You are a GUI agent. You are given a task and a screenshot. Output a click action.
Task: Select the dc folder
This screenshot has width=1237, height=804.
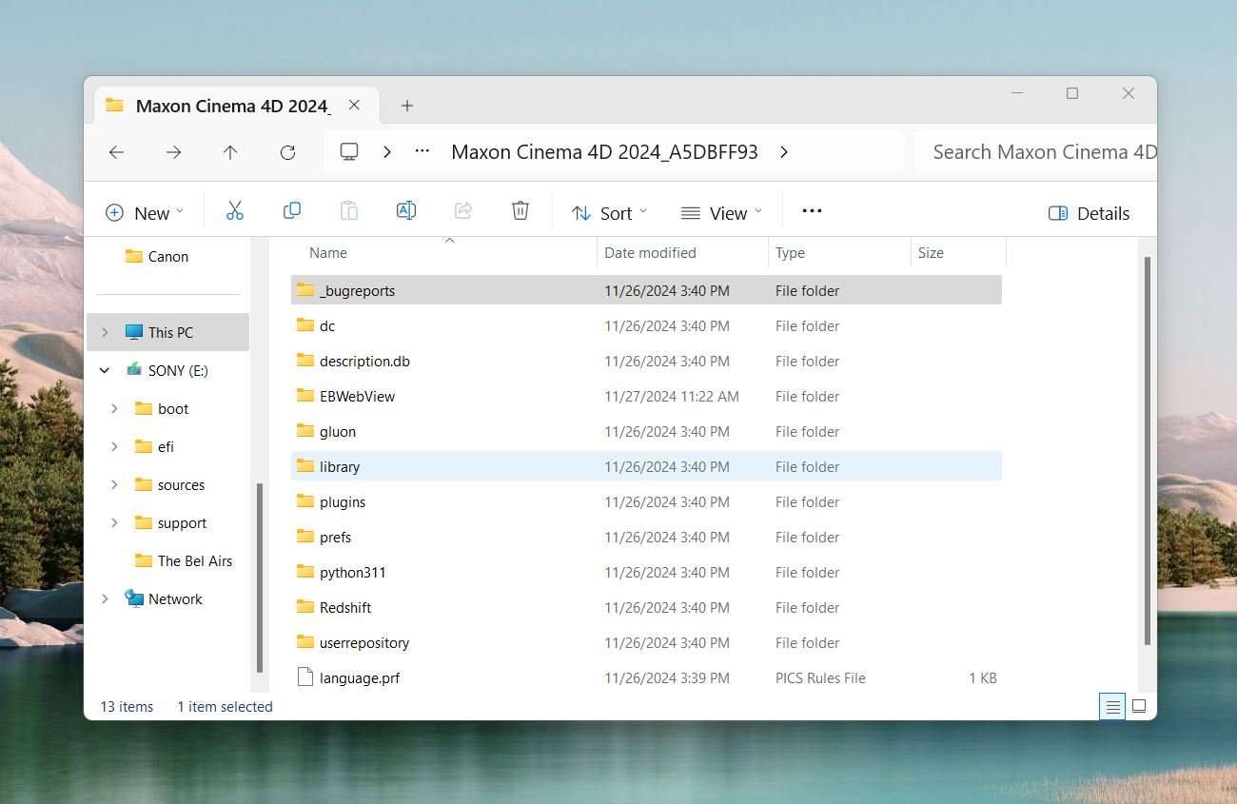[646, 325]
